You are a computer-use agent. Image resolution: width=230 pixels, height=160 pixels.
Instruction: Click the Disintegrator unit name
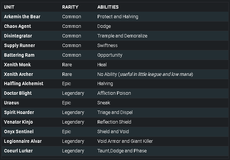pyautogui.click(x=18, y=36)
